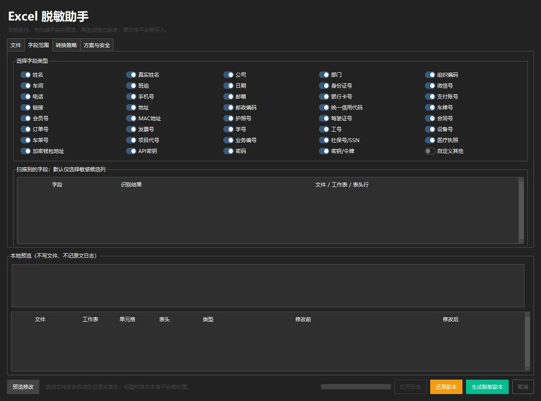The height and width of the screenshot is (401, 541).
Task: Disable the MAC地址 toggle
Action: [131, 119]
